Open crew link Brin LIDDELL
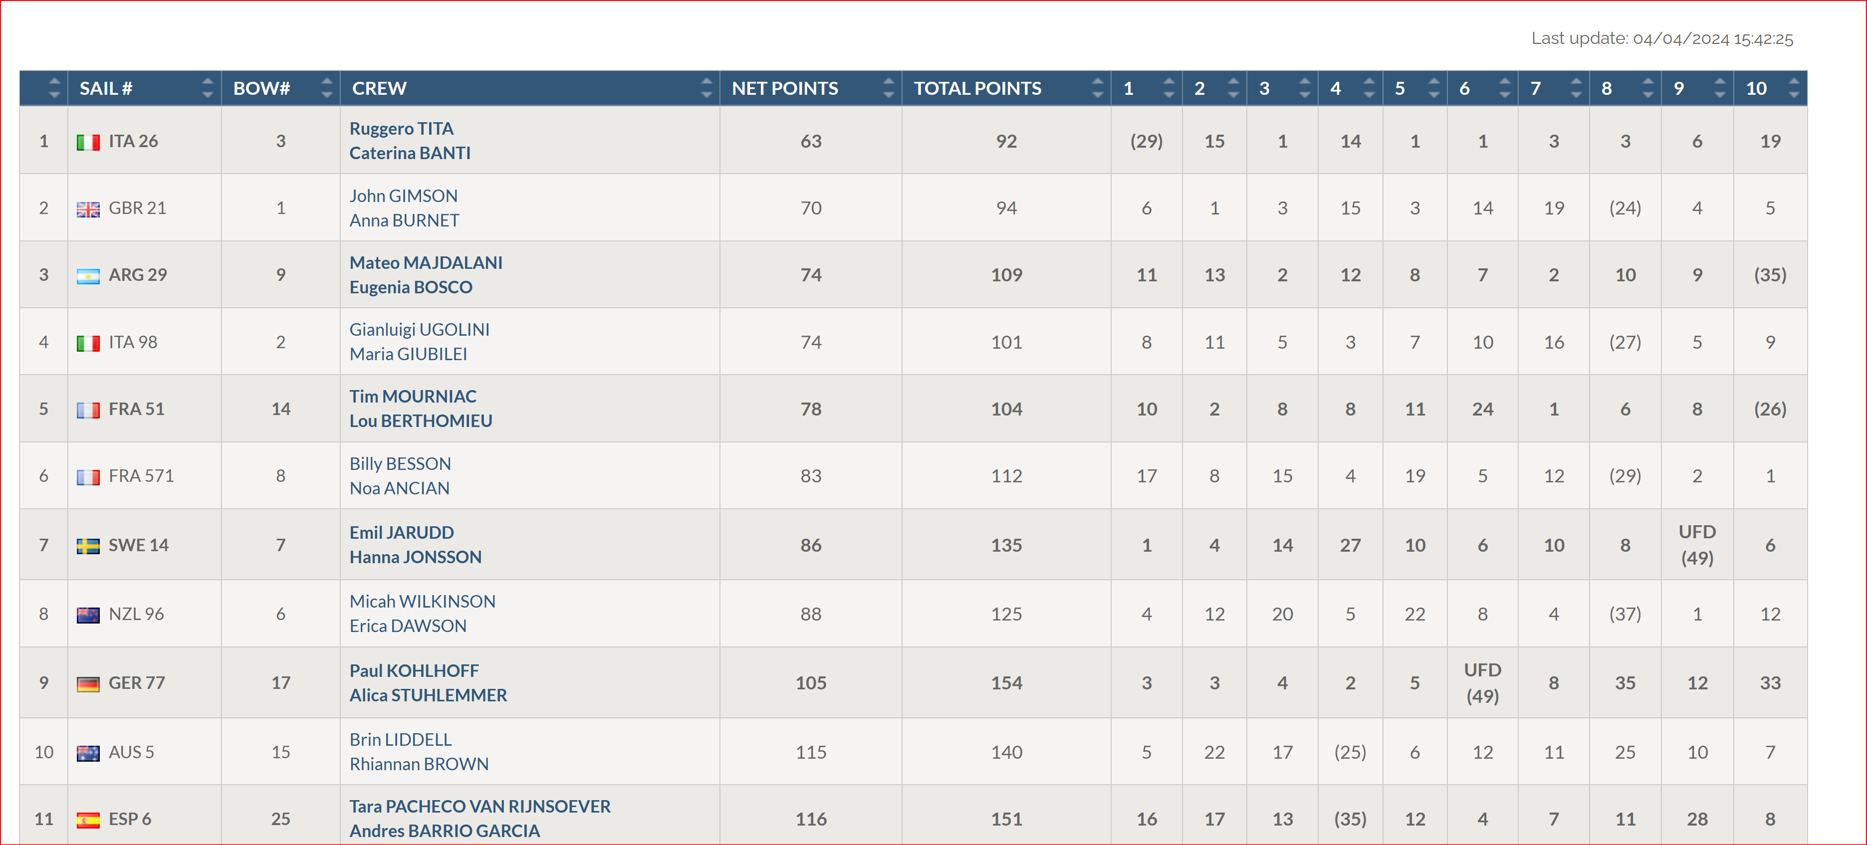Image resolution: width=1867 pixels, height=845 pixels. click(x=401, y=741)
